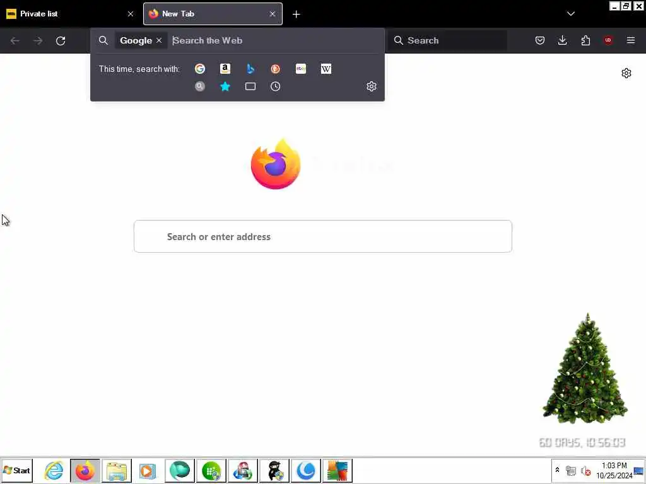Screen dimensions: 646x484
Task: Open the uBlock Origin extension icon
Action: [x=608, y=40]
